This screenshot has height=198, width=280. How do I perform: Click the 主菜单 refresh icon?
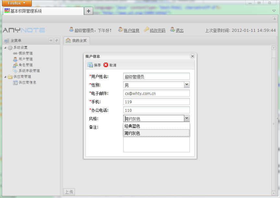56,41
